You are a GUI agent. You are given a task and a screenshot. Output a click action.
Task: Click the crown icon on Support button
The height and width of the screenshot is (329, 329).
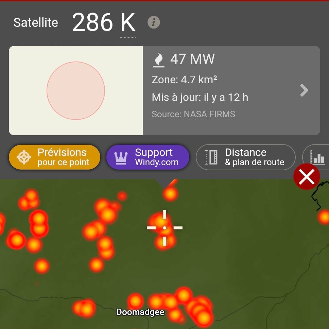[x=121, y=158]
